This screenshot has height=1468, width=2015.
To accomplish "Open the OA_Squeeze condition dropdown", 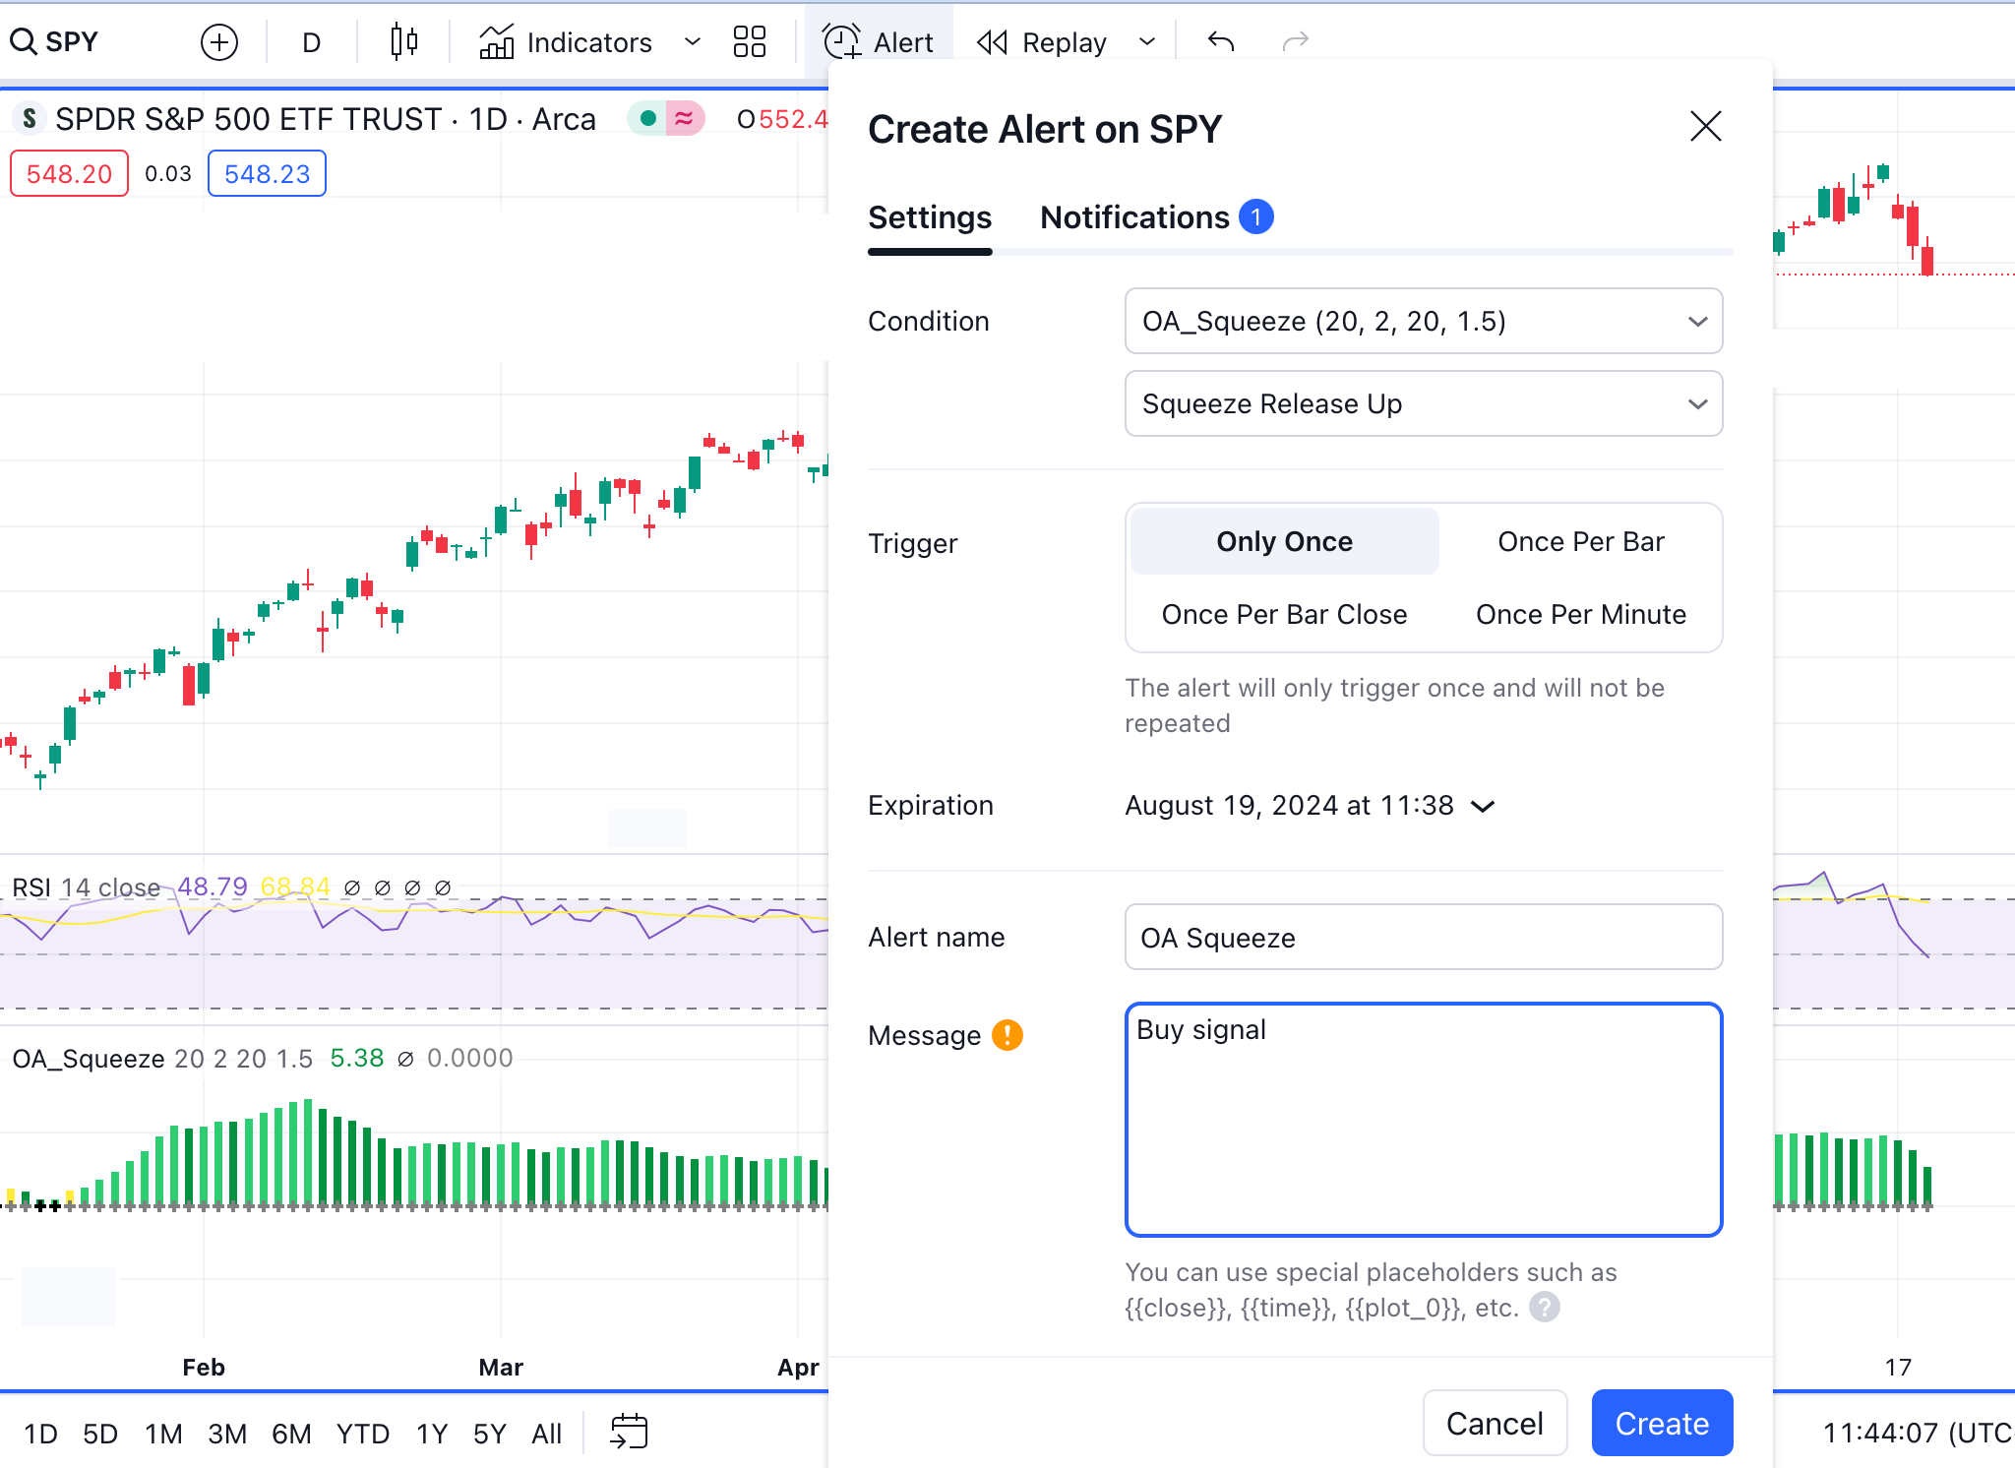I will (1424, 321).
